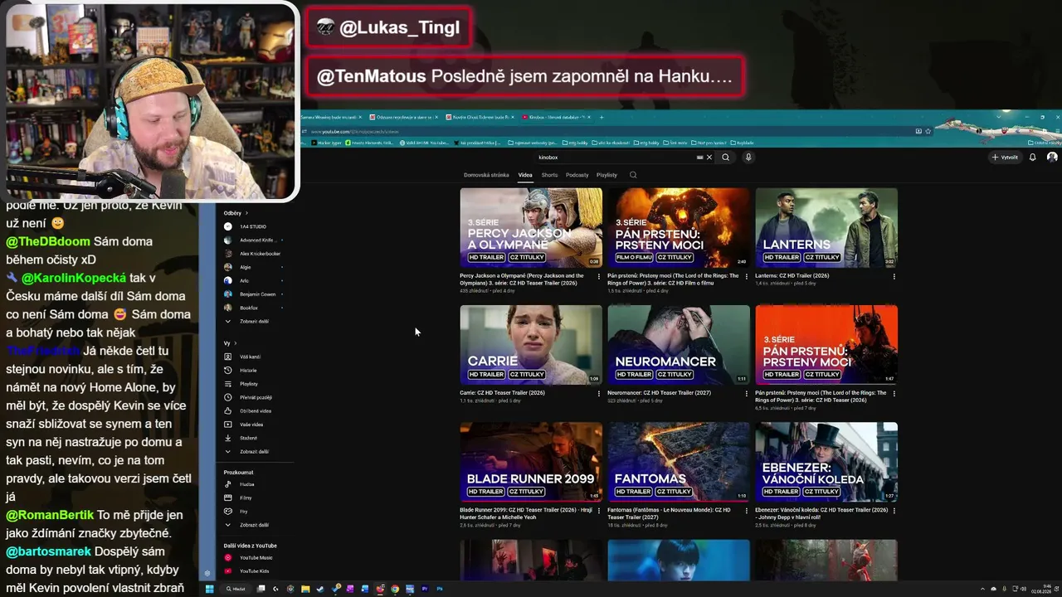
Task: Play the Neuromancer teaser thumbnail
Action: (679, 345)
